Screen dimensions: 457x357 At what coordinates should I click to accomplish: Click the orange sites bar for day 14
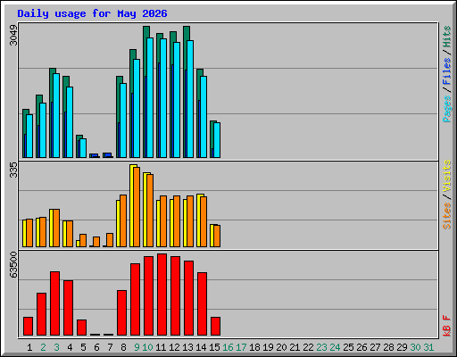pyautogui.click(x=204, y=221)
